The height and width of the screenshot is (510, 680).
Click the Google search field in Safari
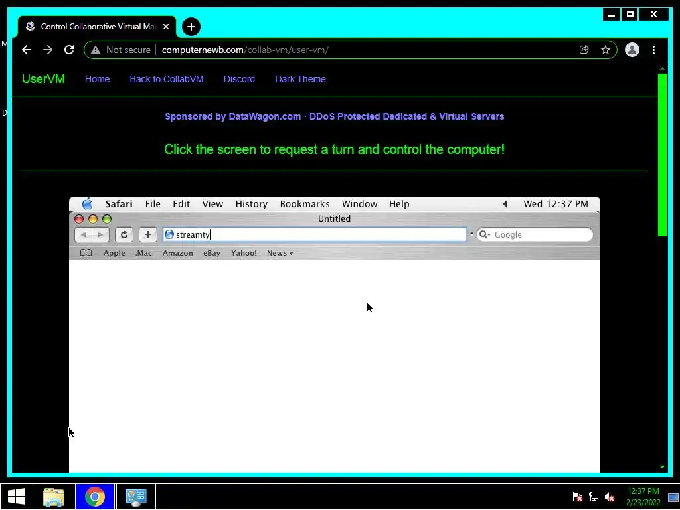tap(535, 234)
